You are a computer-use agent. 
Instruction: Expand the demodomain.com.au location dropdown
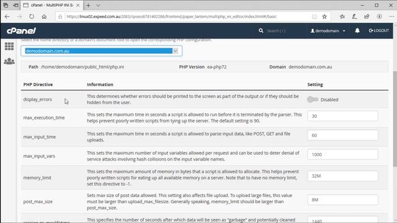101,51
